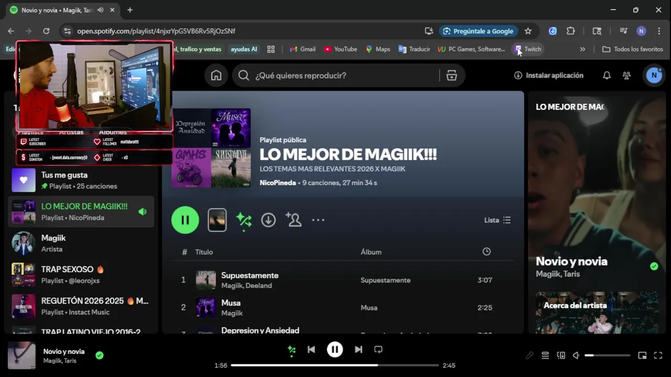Open user profile avatar N in Spotify
This screenshot has width=671, height=377.
(x=654, y=75)
